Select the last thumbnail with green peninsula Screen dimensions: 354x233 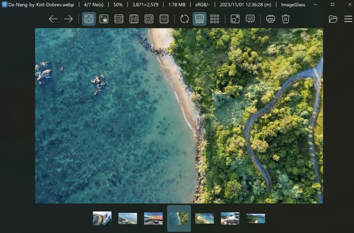tap(256, 219)
